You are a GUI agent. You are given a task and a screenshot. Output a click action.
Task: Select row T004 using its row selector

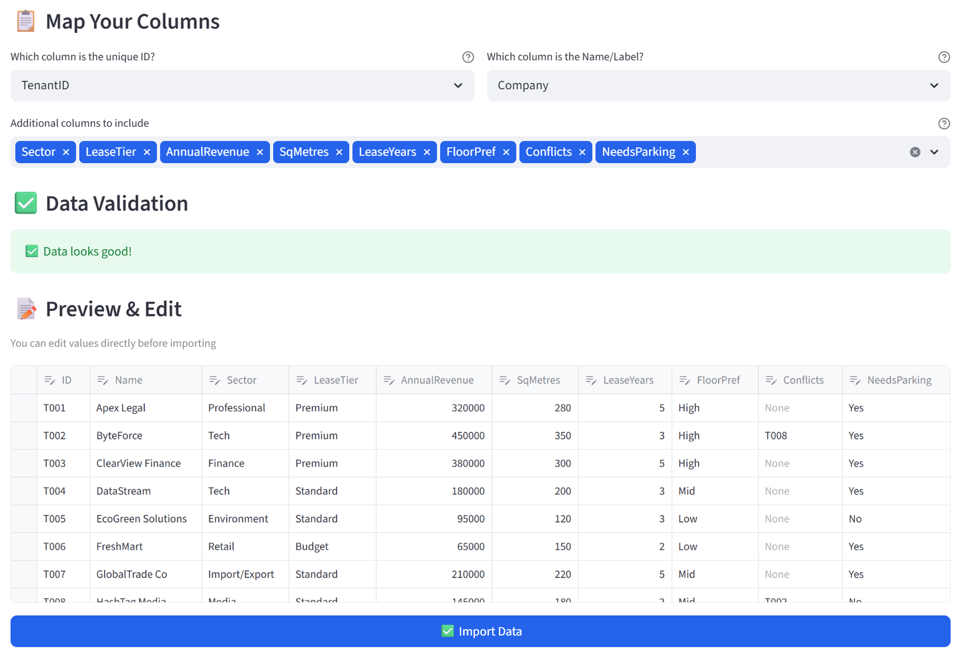[x=24, y=491]
